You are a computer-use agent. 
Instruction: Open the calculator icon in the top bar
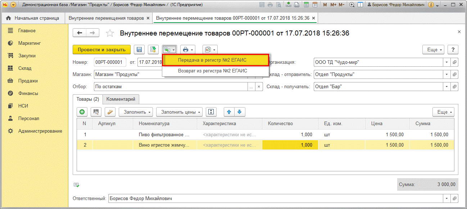tap(306, 5)
